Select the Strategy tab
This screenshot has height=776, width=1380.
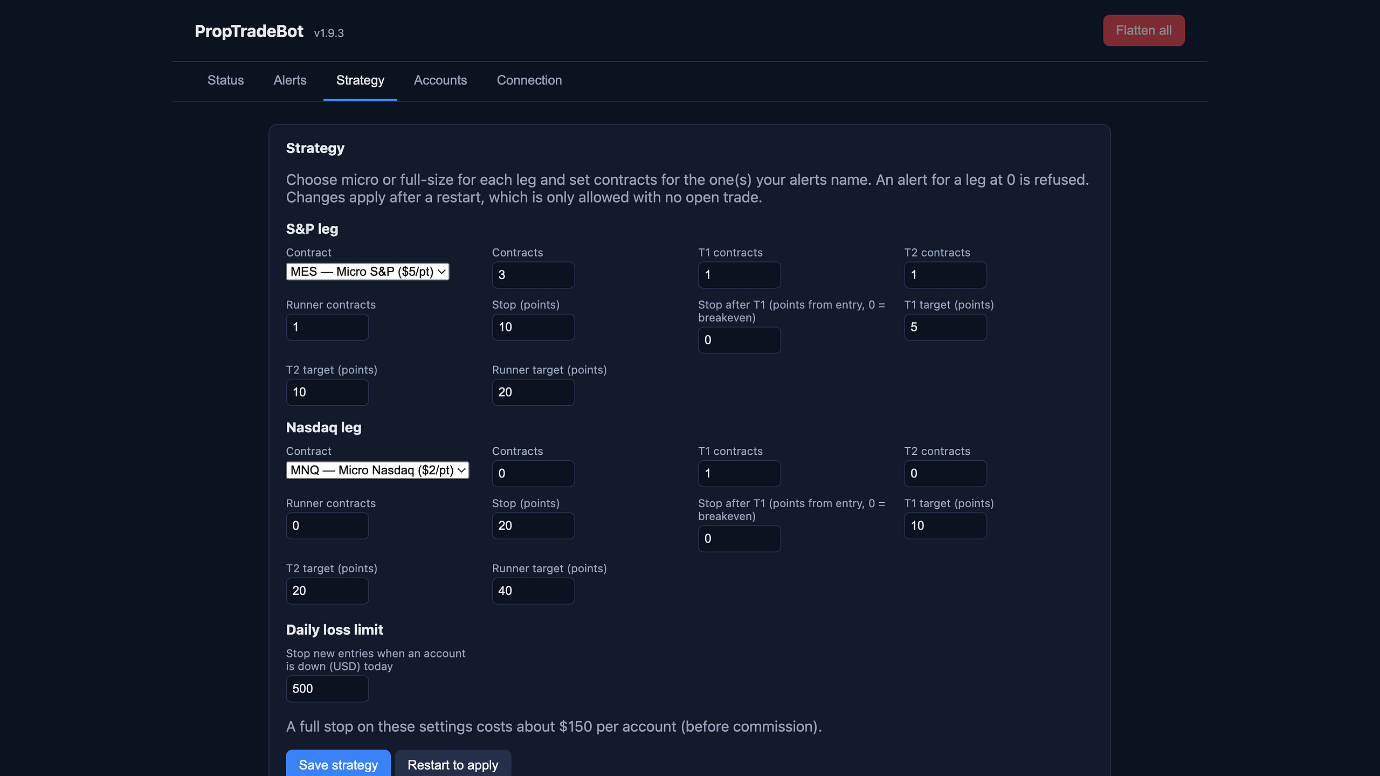(x=360, y=80)
